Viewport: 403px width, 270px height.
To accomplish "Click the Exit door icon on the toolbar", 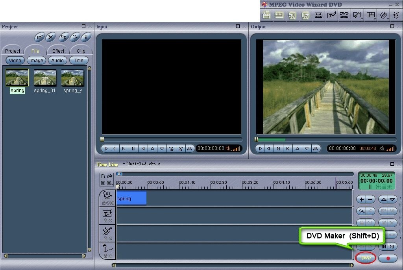I will click(x=397, y=15).
